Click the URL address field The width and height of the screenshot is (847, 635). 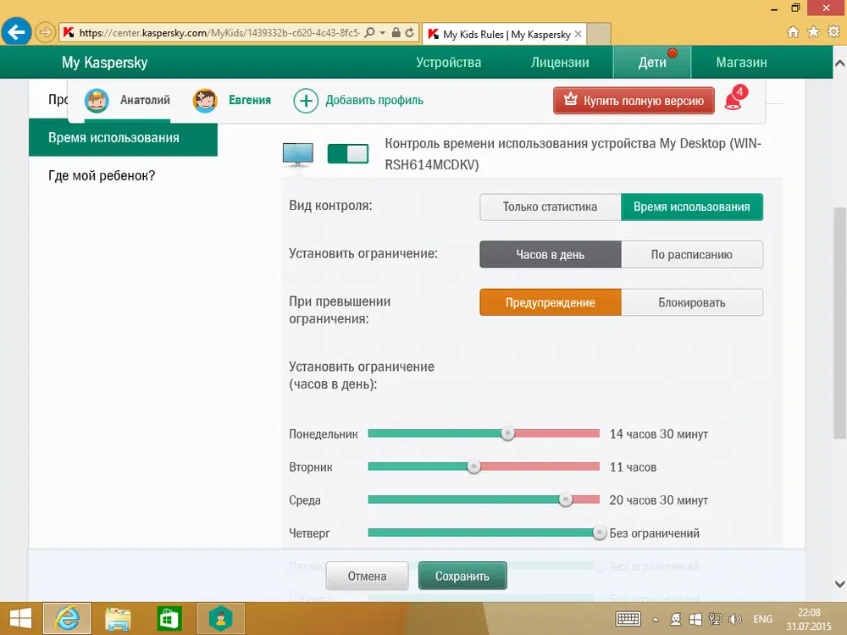pyautogui.click(x=219, y=33)
